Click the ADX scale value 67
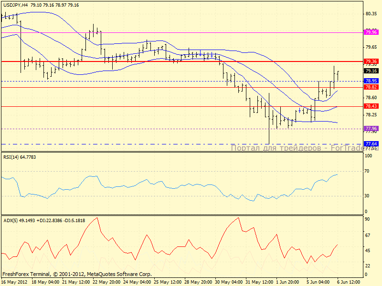 tap(367, 235)
